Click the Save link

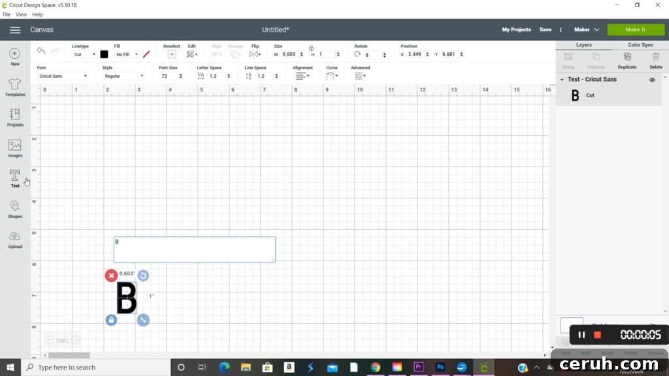point(546,29)
